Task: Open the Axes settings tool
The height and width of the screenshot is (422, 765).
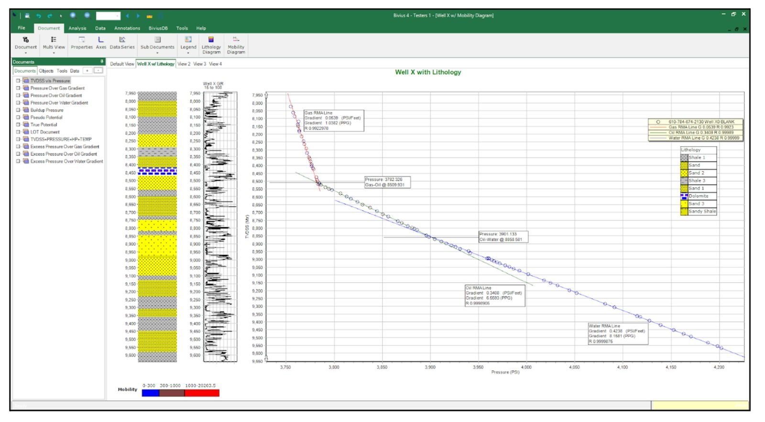Action: (x=101, y=43)
